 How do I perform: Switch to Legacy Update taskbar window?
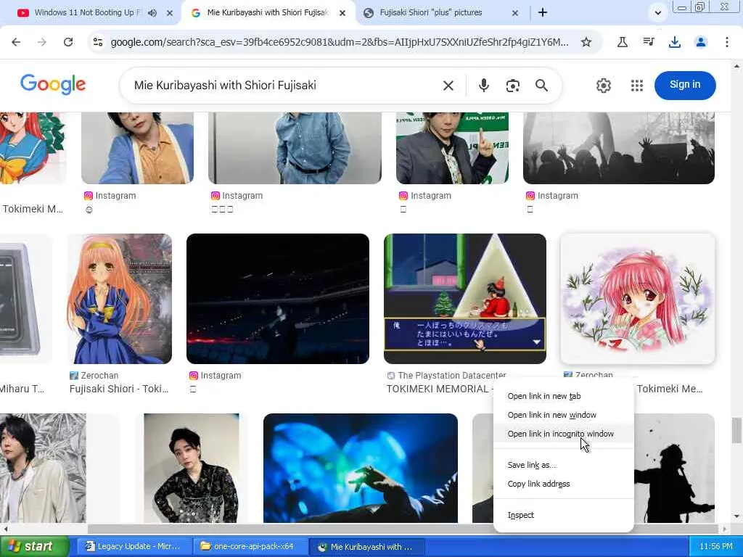(x=134, y=547)
